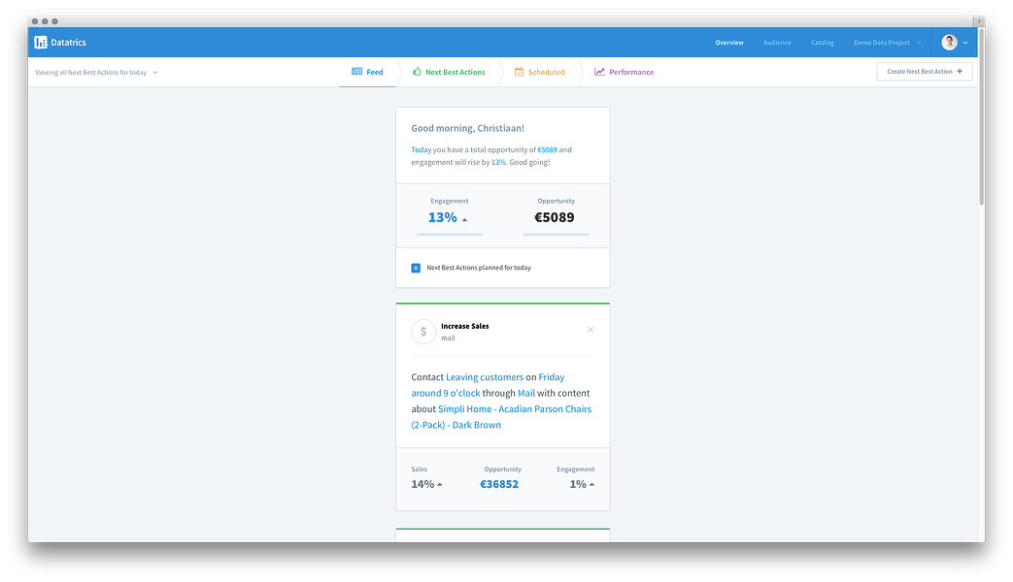Click the Opportunity €5089 value
The width and height of the screenshot is (1013, 582).
click(x=555, y=217)
